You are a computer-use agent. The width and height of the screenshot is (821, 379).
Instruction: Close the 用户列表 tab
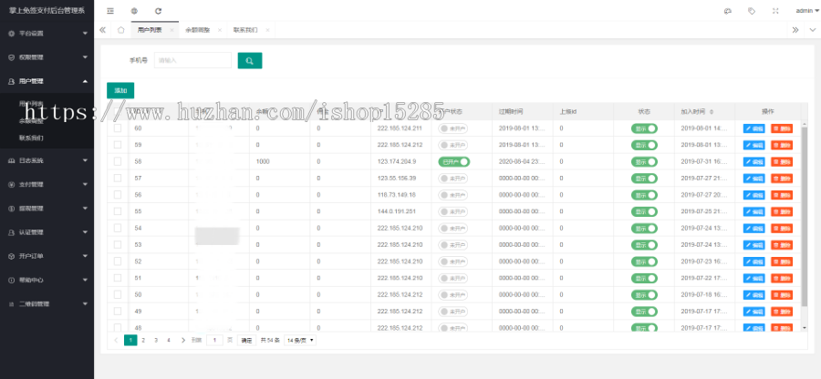tap(171, 30)
